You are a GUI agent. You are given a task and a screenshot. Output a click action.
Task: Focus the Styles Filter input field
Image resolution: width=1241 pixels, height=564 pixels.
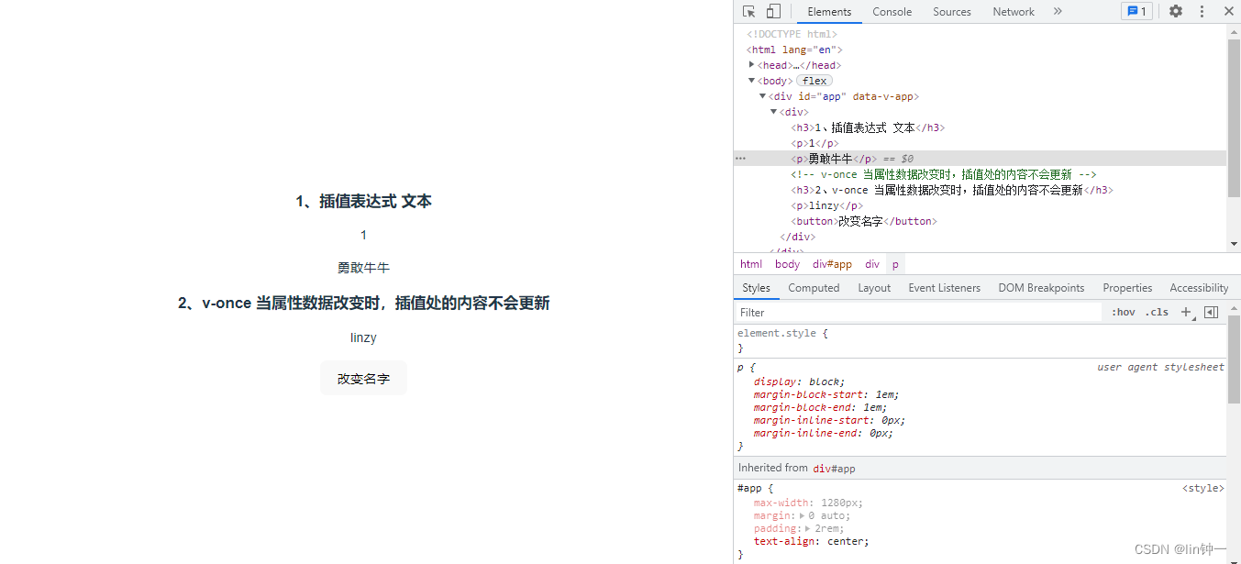click(x=917, y=313)
